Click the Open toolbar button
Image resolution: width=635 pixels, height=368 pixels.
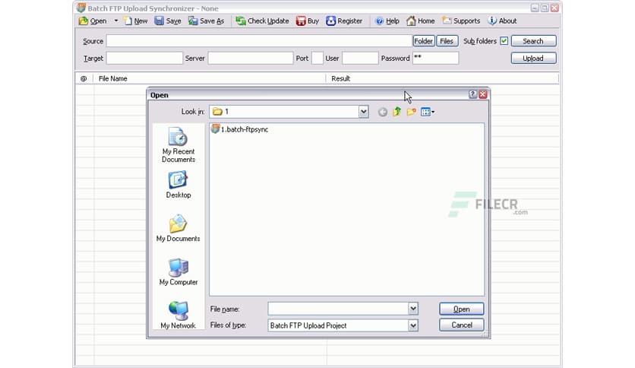pyautogui.click(x=93, y=21)
